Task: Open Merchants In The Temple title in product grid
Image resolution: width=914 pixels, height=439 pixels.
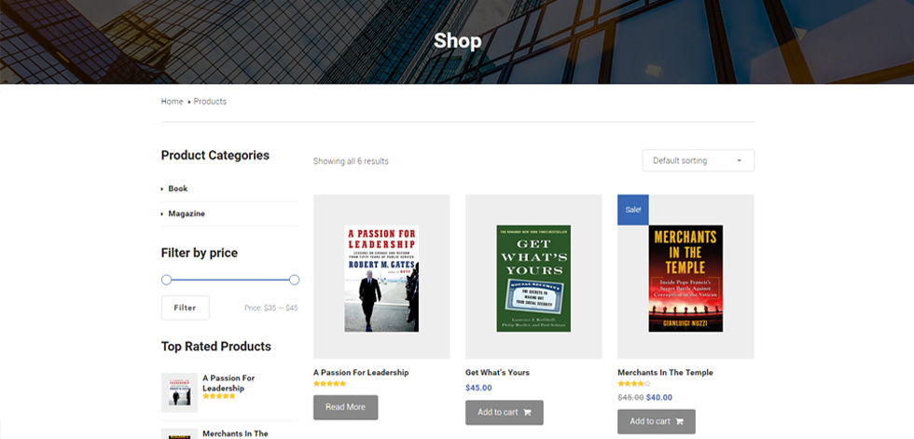Action: tap(665, 373)
